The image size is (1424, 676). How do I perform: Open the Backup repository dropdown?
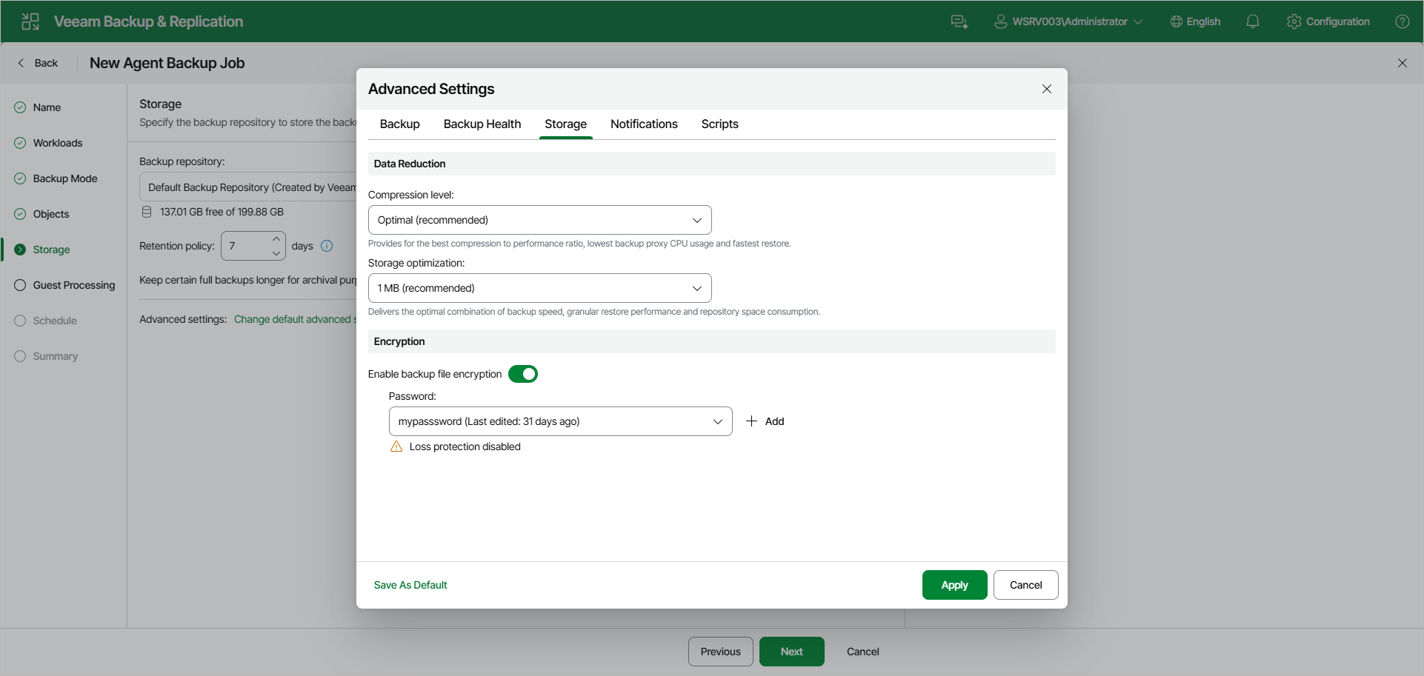point(248,187)
